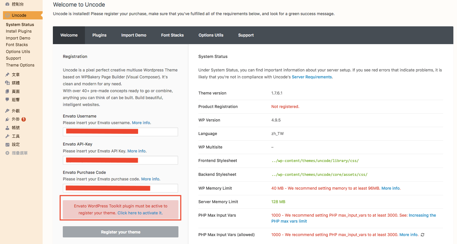The image size is (457, 244).
Task: Open the Import Demo tab
Action: pos(133,35)
